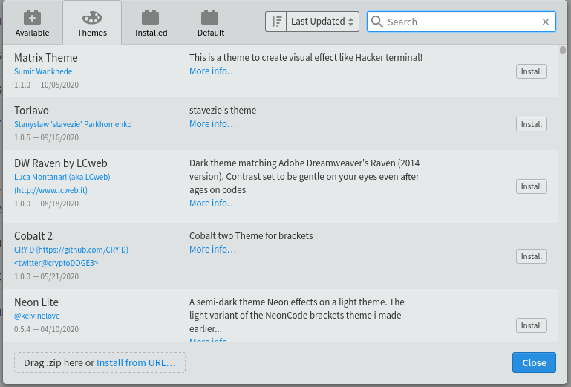Click version text 0.5.4 — 04/10/2020

tap(46, 329)
